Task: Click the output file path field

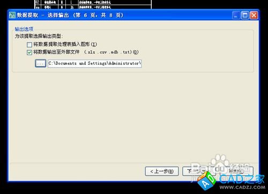Action: (95, 63)
